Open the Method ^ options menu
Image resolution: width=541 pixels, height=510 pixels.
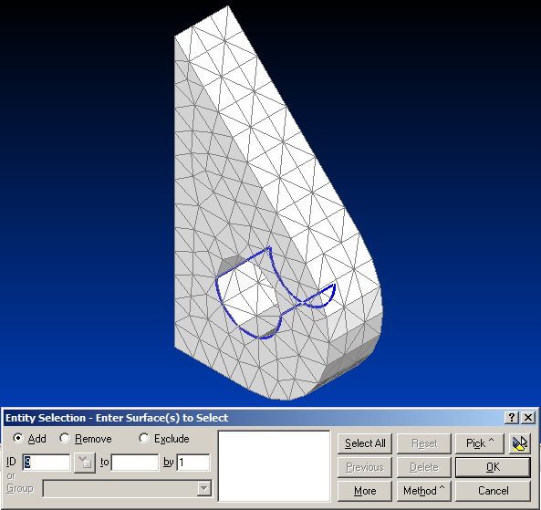click(424, 491)
